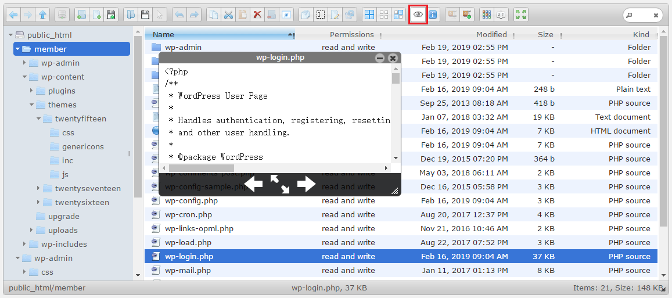Create a new folder with toolbar icon
Image resolution: width=672 pixels, height=298 pixels.
(x=81, y=15)
